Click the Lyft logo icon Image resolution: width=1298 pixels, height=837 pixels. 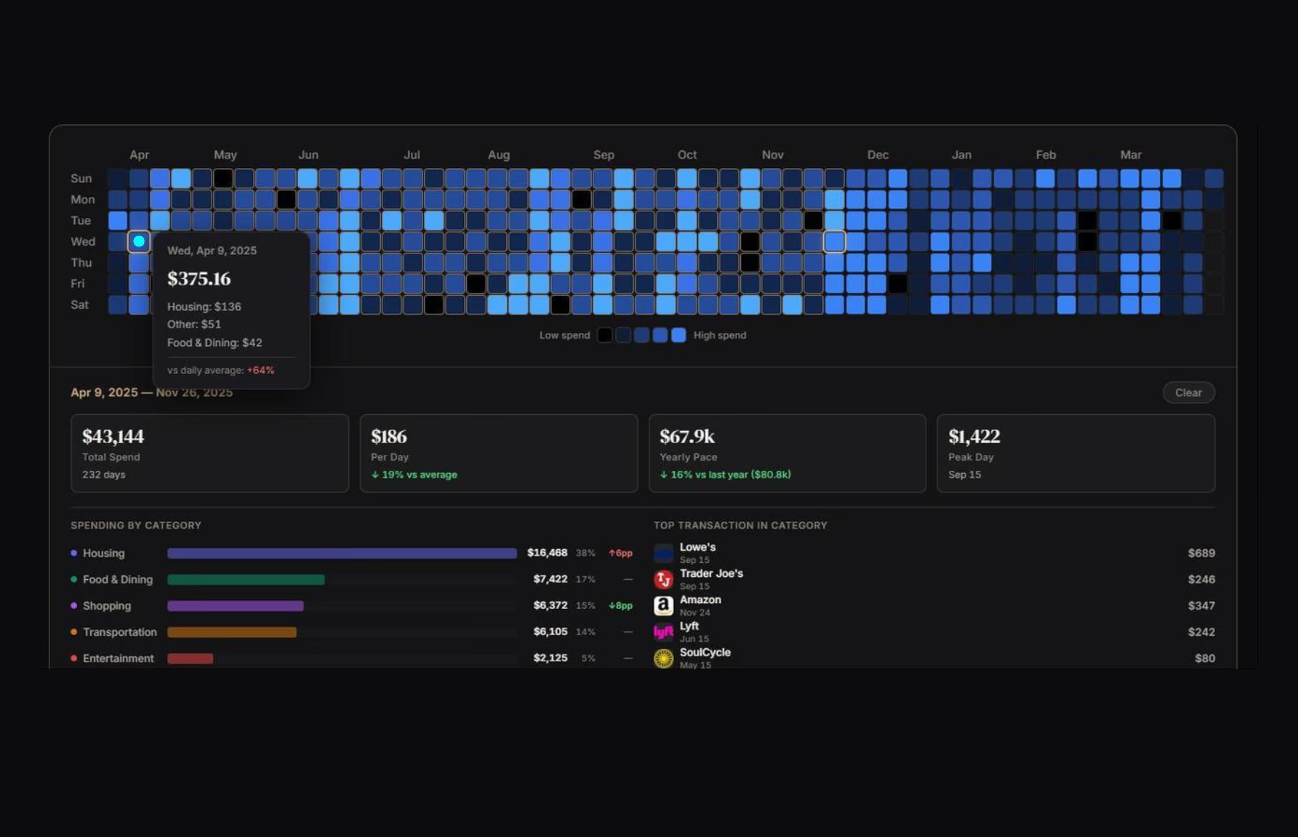[x=663, y=632]
